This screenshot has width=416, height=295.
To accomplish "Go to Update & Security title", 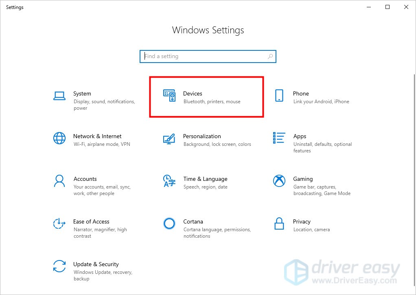I will 96,264.
